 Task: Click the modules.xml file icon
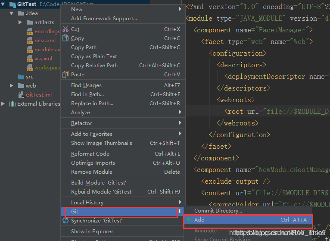pyautogui.click(x=30, y=50)
